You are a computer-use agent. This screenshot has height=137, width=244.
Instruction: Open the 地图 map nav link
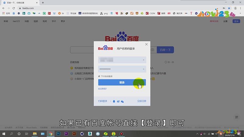27,21
